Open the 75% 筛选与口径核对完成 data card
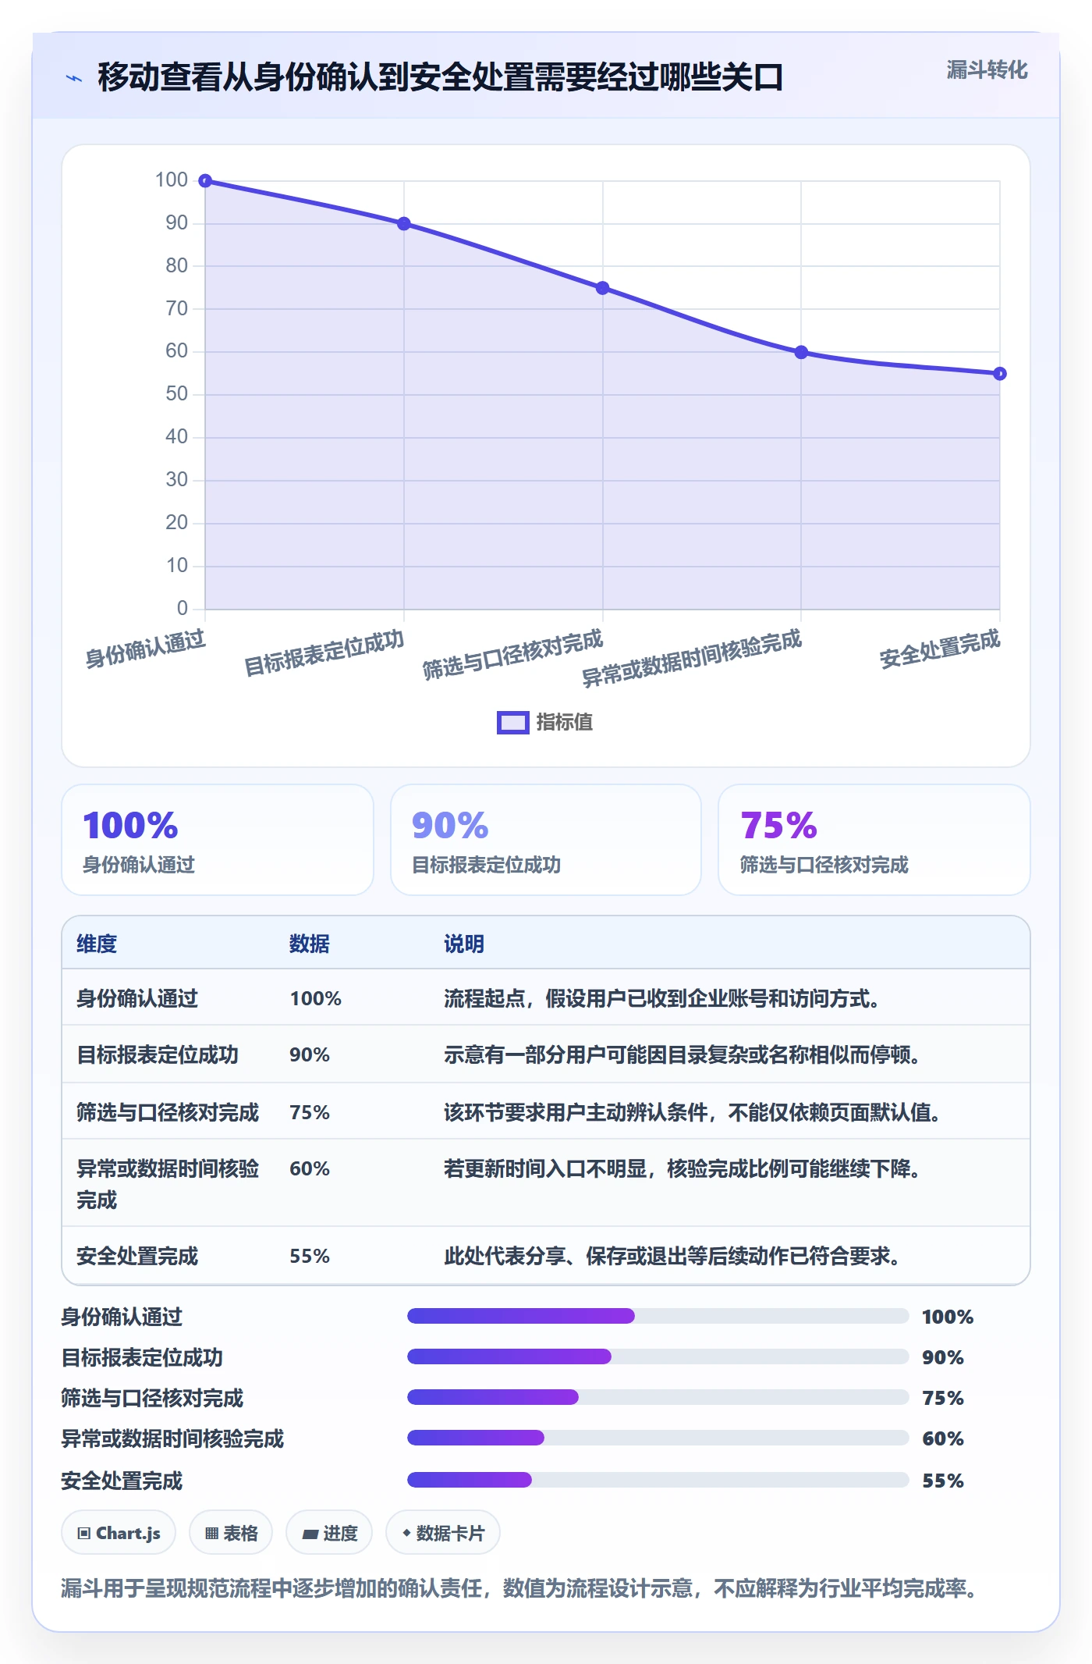This screenshot has height=1664, width=1092. click(x=874, y=840)
